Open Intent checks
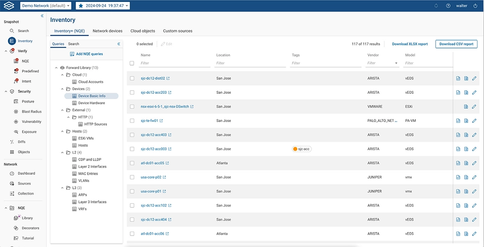Image resolution: width=484 pixels, height=247 pixels. (x=26, y=81)
